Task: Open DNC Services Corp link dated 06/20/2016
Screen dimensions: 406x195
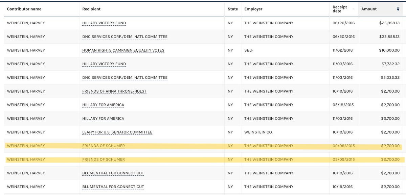Action: (125, 36)
